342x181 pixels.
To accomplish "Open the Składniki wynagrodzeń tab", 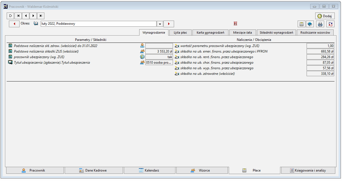I will click(x=276, y=33).
